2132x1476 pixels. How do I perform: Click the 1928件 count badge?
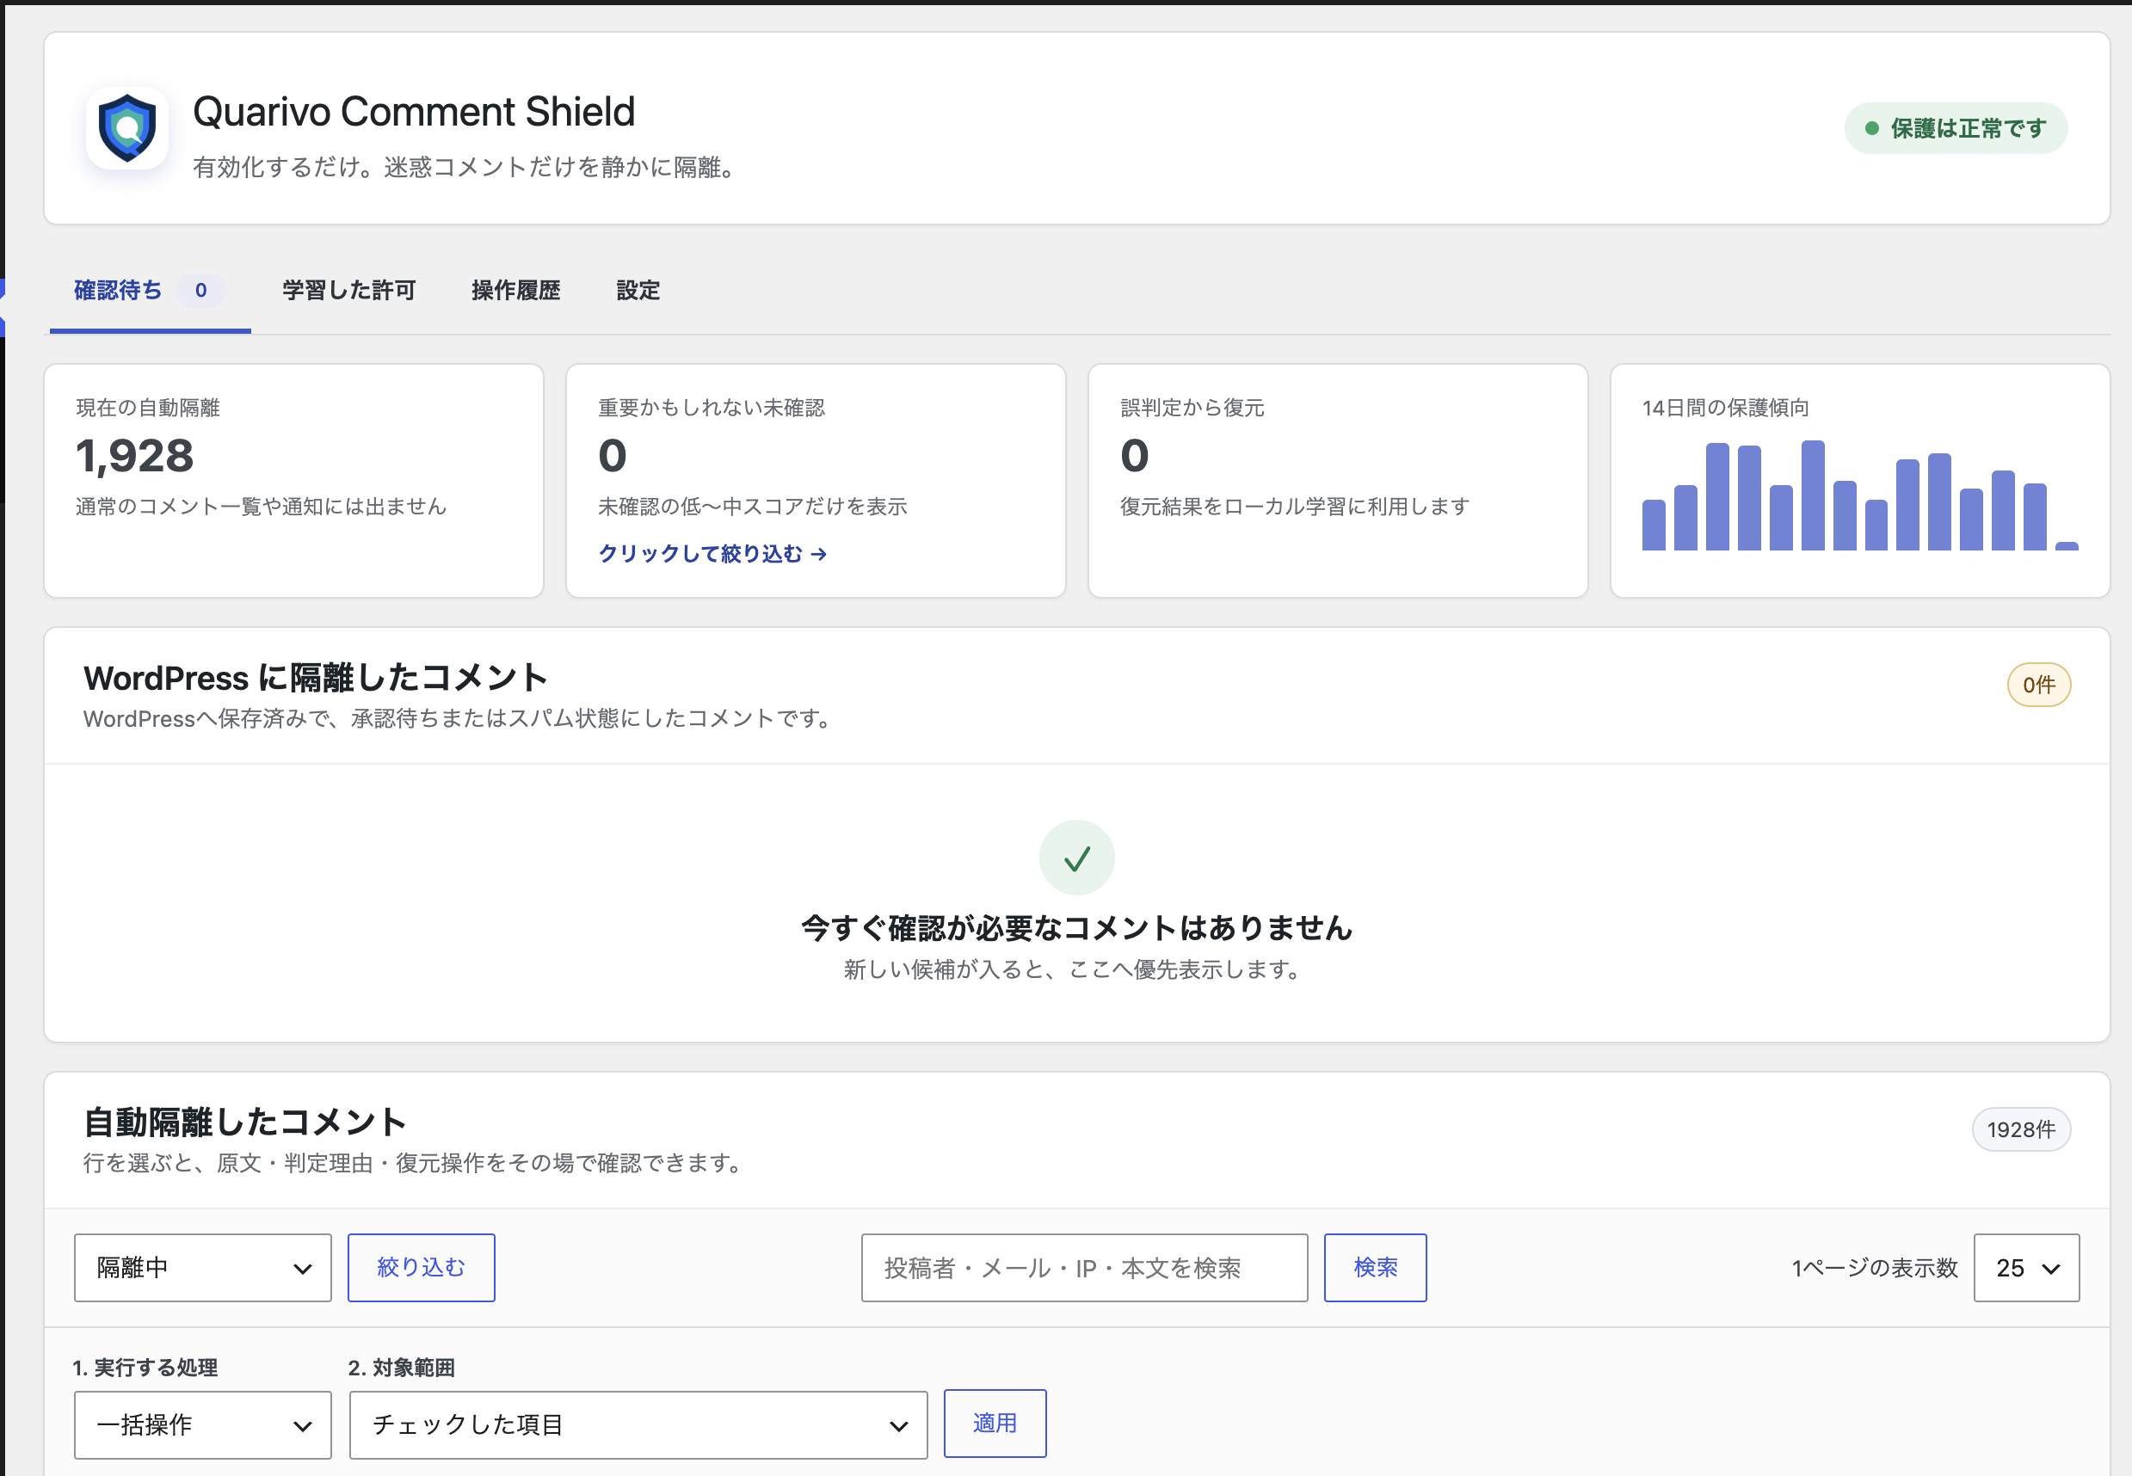(2021, 1129)
